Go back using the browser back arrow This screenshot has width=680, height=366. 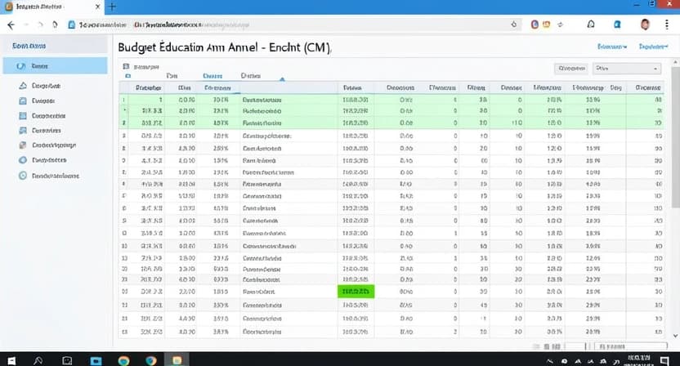(x=11, y=25)
